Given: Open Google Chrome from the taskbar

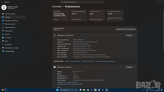Looking at the screenshot, I should 88,90.
